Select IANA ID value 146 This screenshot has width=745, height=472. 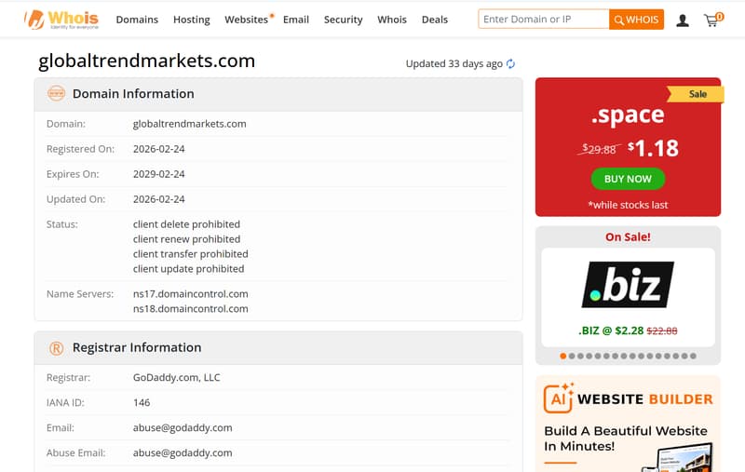click(142, 403)
